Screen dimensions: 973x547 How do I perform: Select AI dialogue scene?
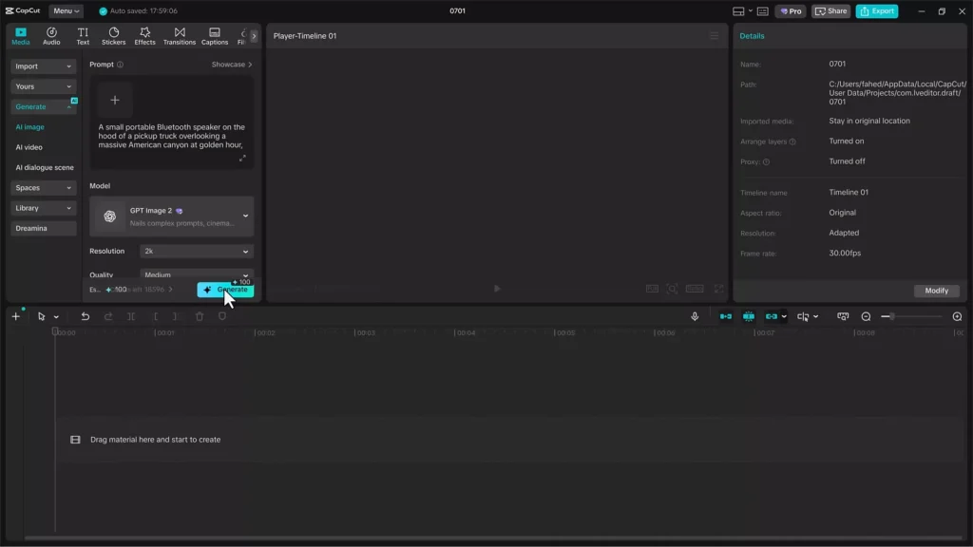click(44, 167)
